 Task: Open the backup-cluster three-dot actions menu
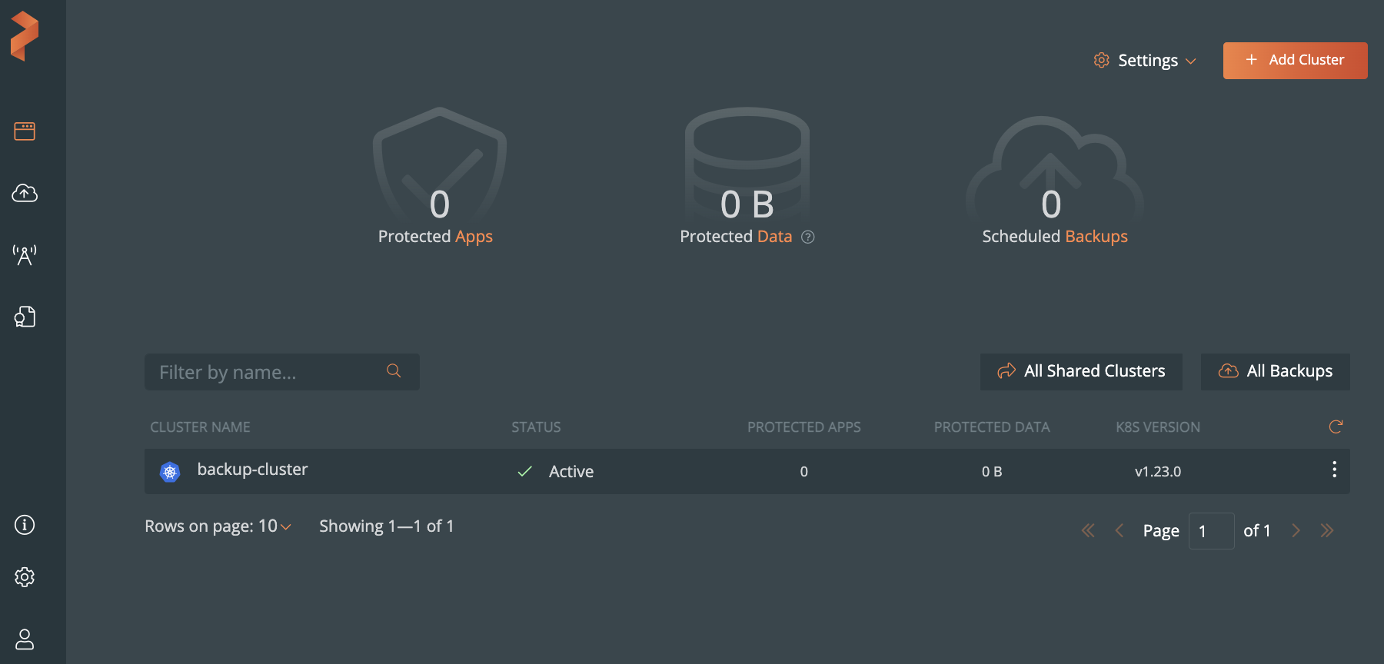[x=1334, y=470]
